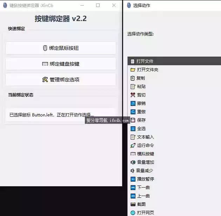The image size is (221, 216).
Task: Click the next-track icon beside 下一曲
Action: (x=133, y=188)
